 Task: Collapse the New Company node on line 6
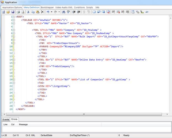tap(14, 33)
